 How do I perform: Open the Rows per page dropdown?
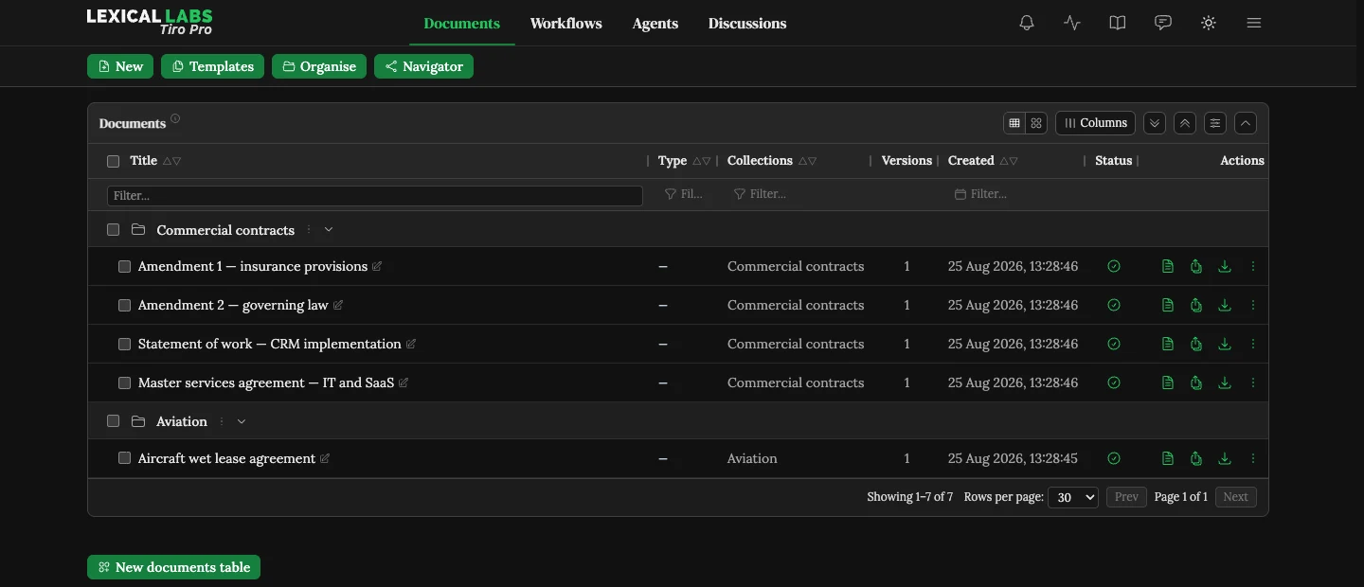[x=1072, y=497]
